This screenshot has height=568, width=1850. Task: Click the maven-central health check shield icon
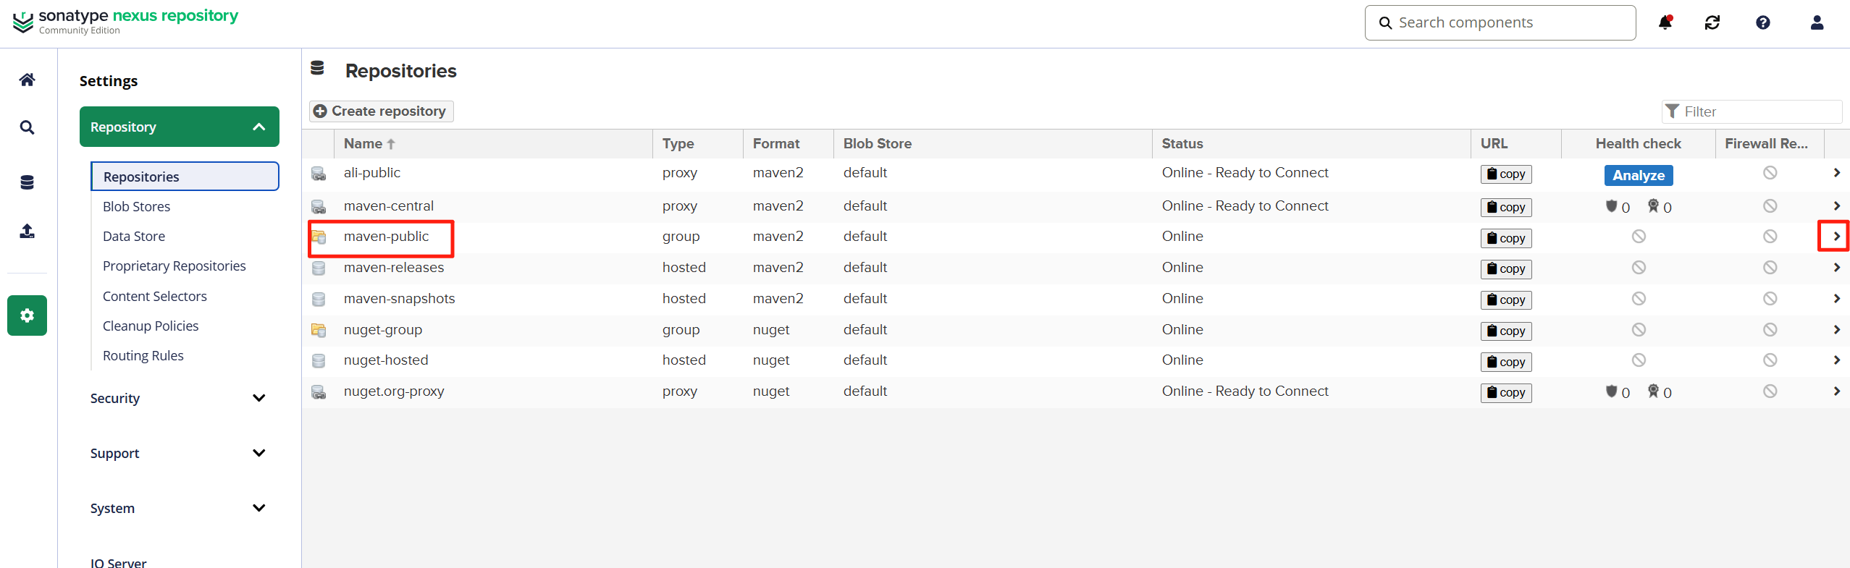1611,206
